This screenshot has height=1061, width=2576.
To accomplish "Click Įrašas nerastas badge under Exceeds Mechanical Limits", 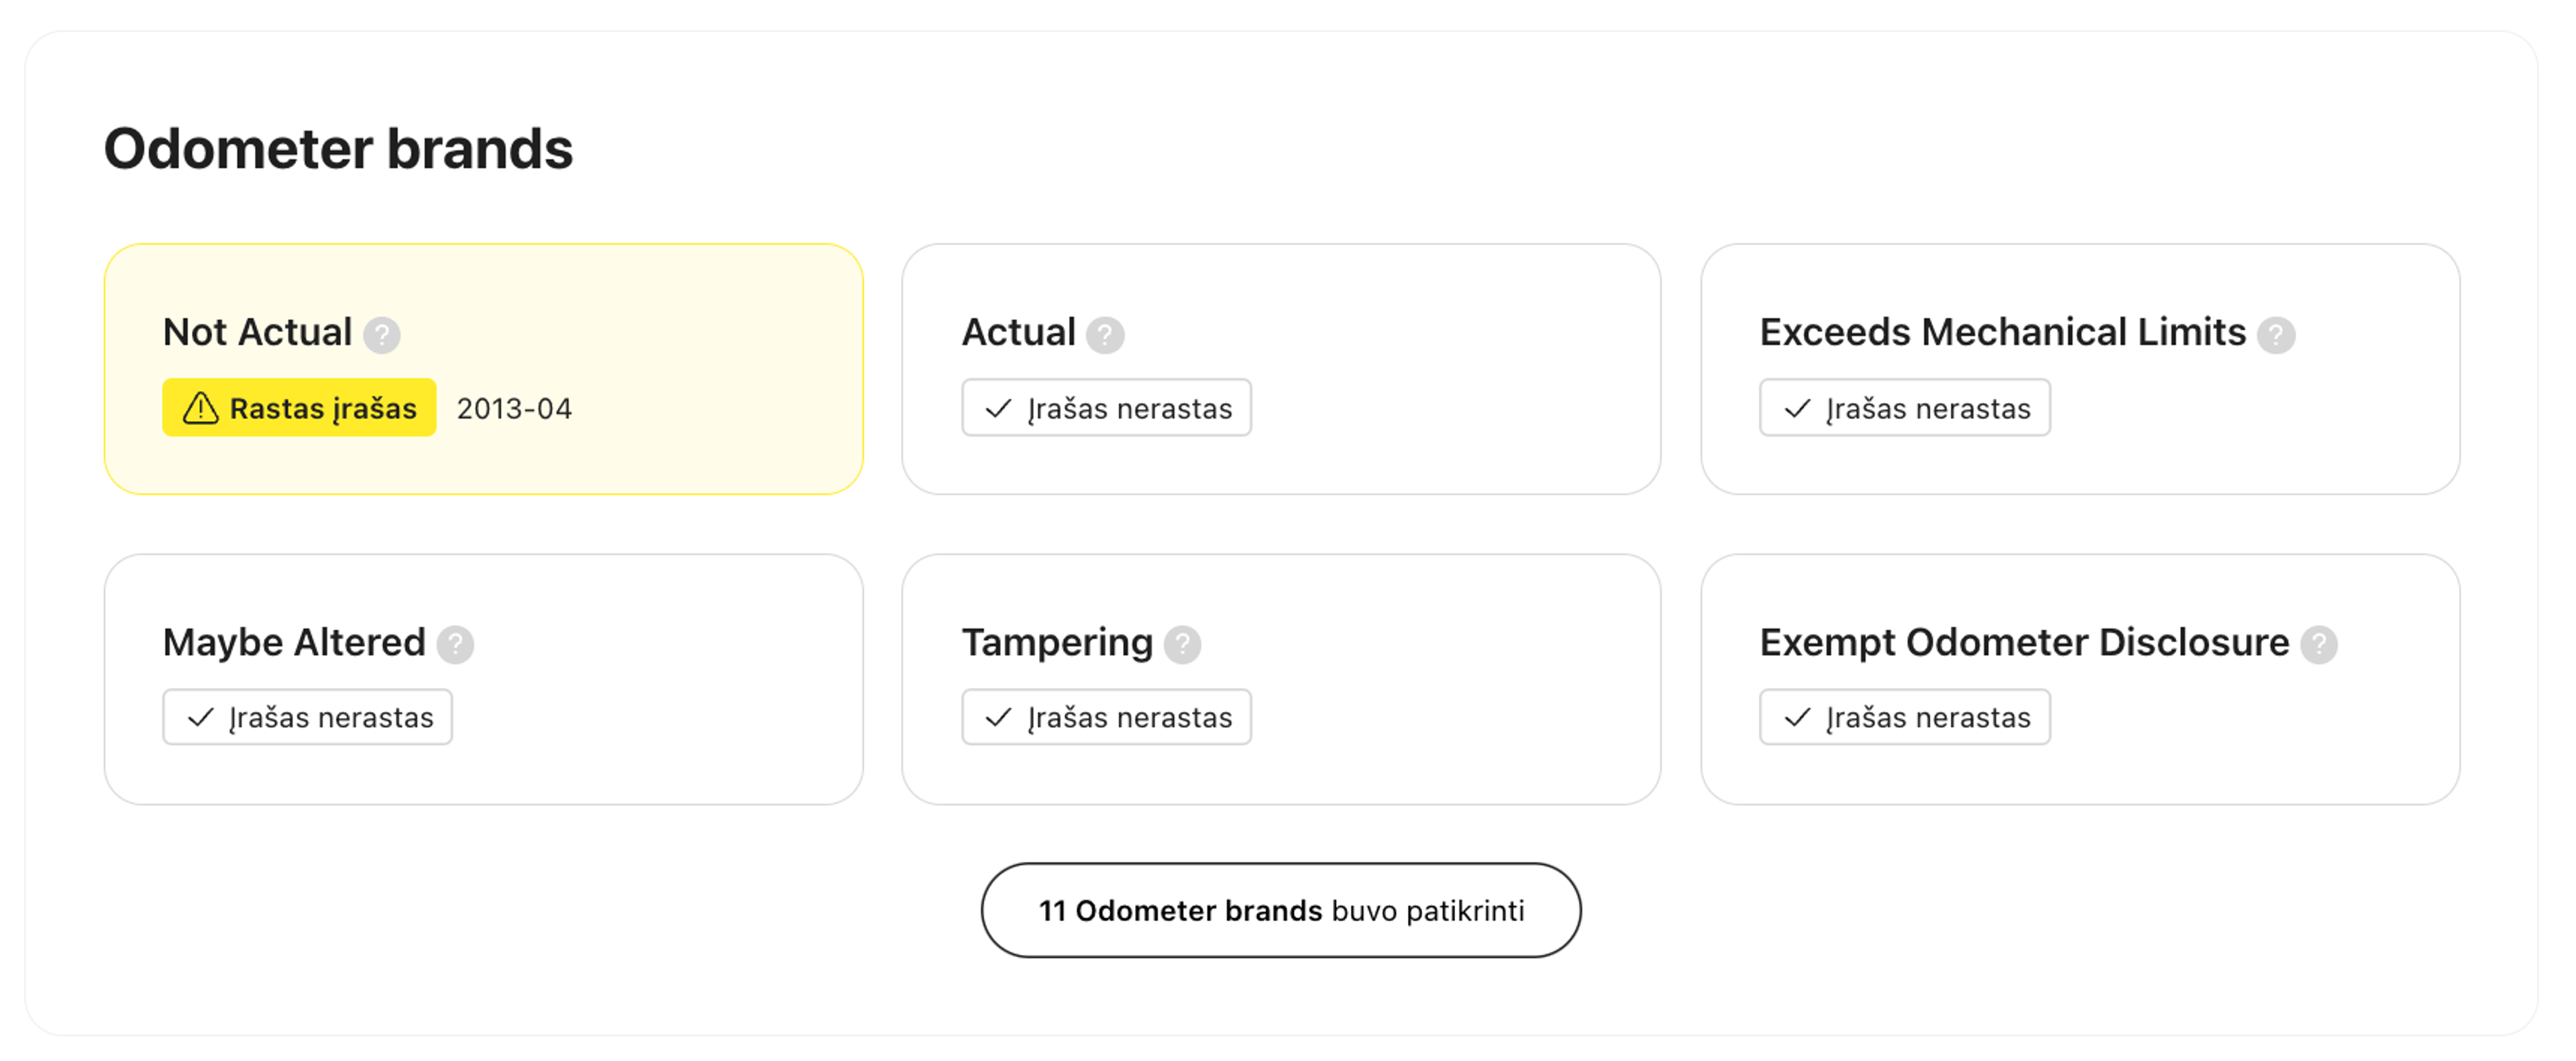I will point(1904,408).
